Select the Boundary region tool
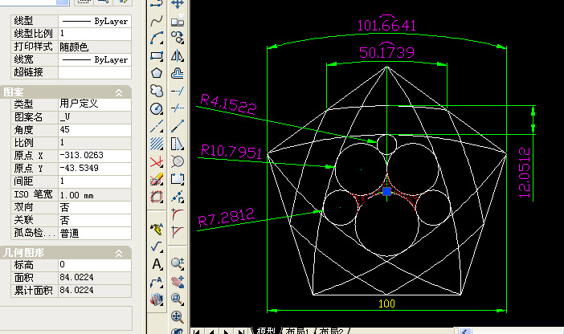Image resolution: width=564 pixels, height=334 pixels. coord(157,197)
